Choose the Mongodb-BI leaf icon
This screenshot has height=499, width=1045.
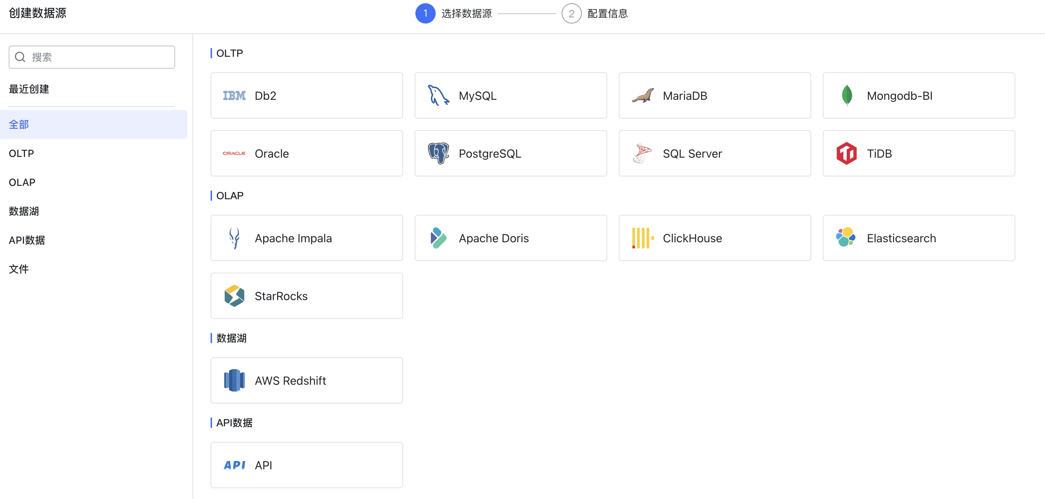pyautogui.click(x=847, y=96)
